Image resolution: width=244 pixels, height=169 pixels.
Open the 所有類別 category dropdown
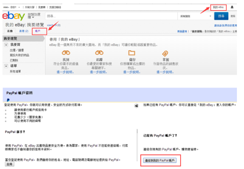coord(196,16)
